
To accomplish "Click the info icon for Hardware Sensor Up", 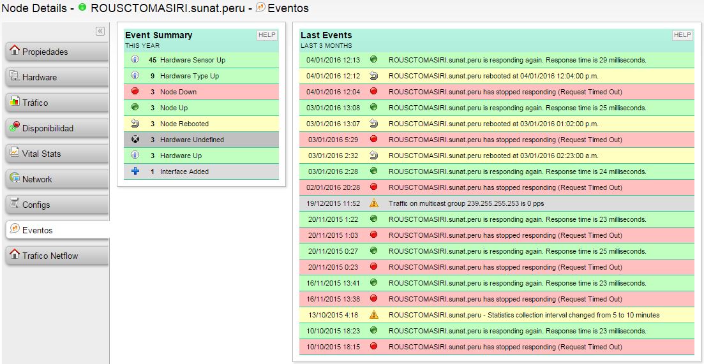I will click(135, 59).
